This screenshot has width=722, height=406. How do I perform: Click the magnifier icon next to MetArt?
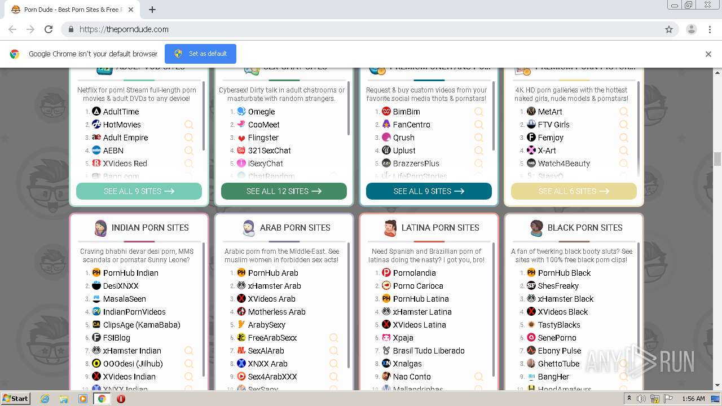(624, 112)
